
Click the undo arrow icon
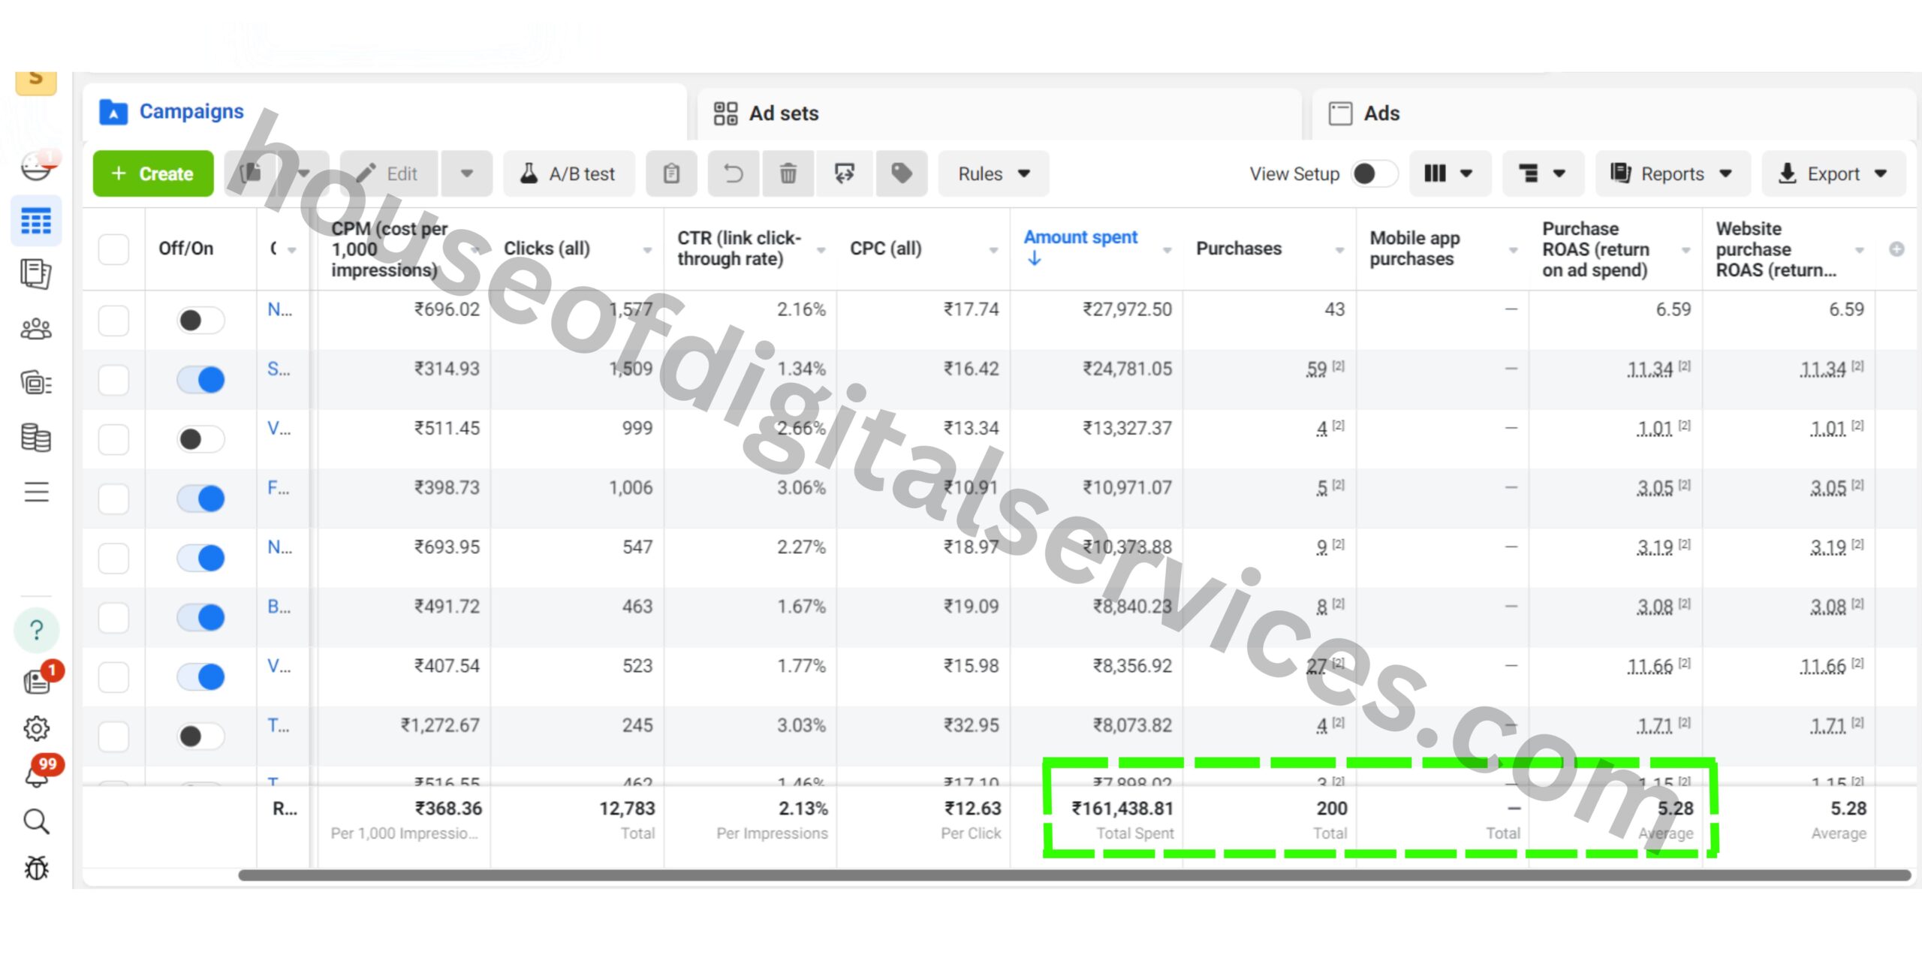click(734, 173)
